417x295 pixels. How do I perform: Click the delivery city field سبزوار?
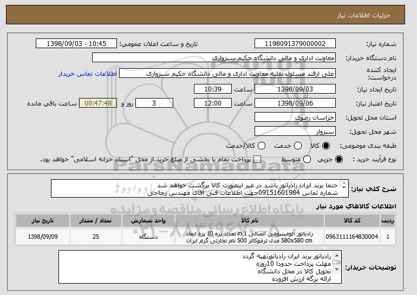pyautogui.click(x=295, y=132)
